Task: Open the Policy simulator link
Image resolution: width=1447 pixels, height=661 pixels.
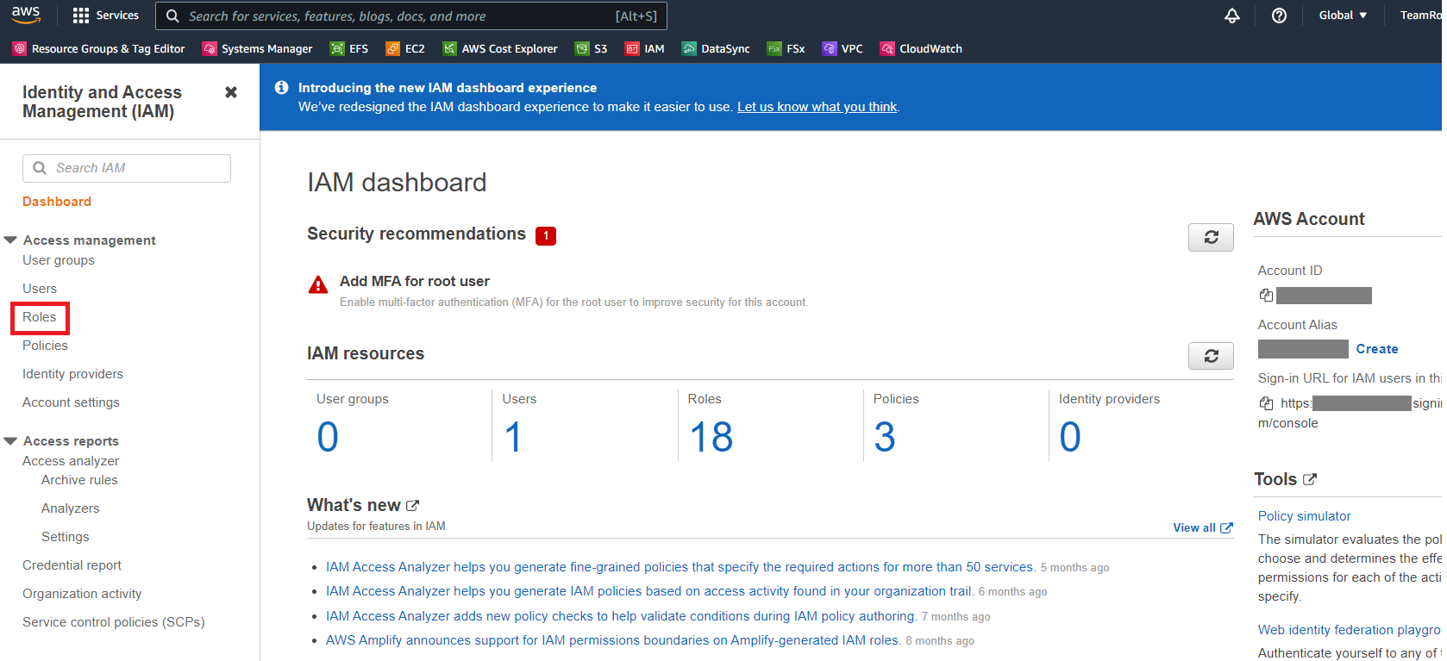Action: pos(1304,516)
